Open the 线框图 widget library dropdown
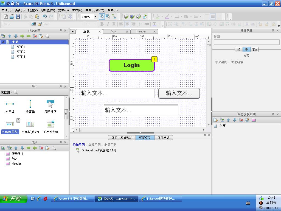The width and height of the screenshot is (281, 211). [x=7, y=93]
